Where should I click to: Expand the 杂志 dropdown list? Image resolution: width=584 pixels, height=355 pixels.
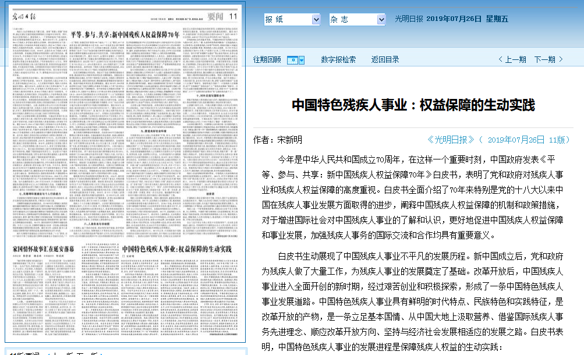[x=381, y=20]
